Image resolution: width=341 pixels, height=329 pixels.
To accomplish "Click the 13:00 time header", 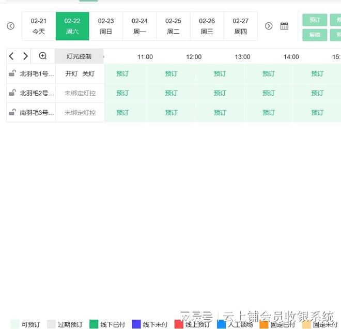I will click(242, 57).
